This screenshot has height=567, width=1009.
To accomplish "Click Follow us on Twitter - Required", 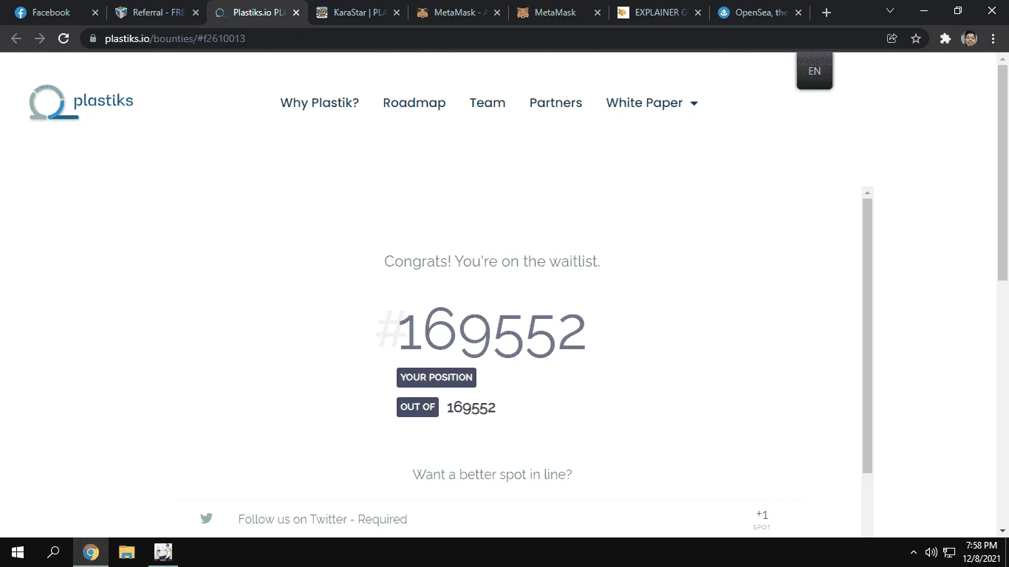I will (323, 519).
